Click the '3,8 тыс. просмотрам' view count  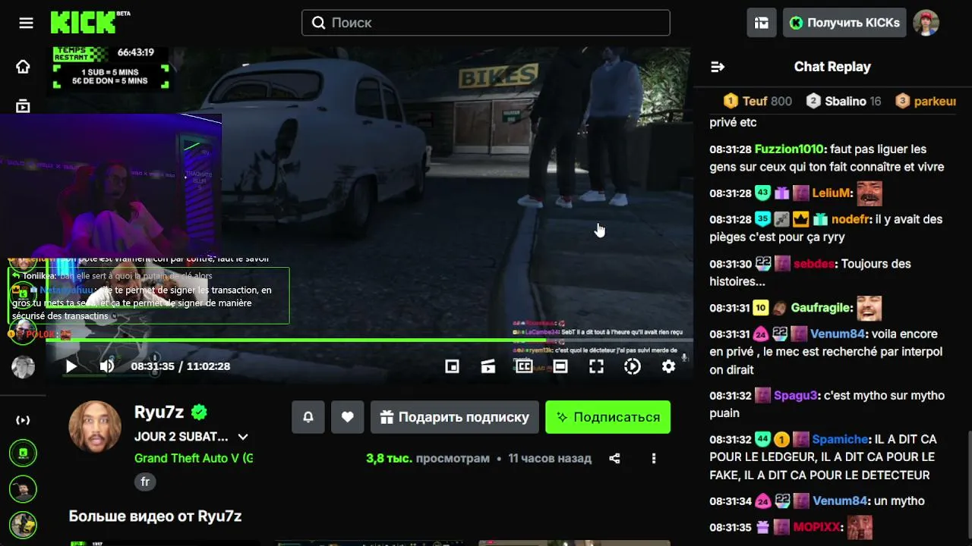(x=428, y=458)
